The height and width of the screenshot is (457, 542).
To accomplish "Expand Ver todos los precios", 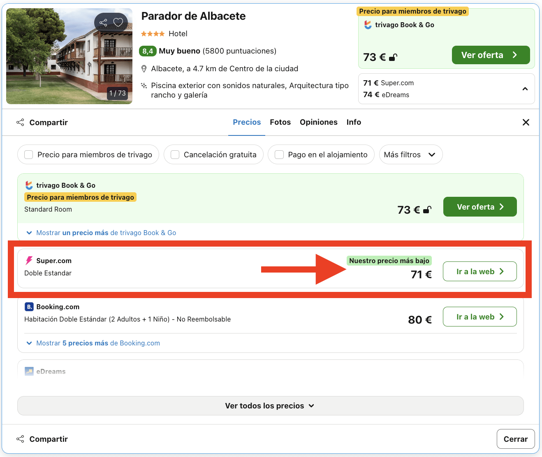I will point(270,406).
